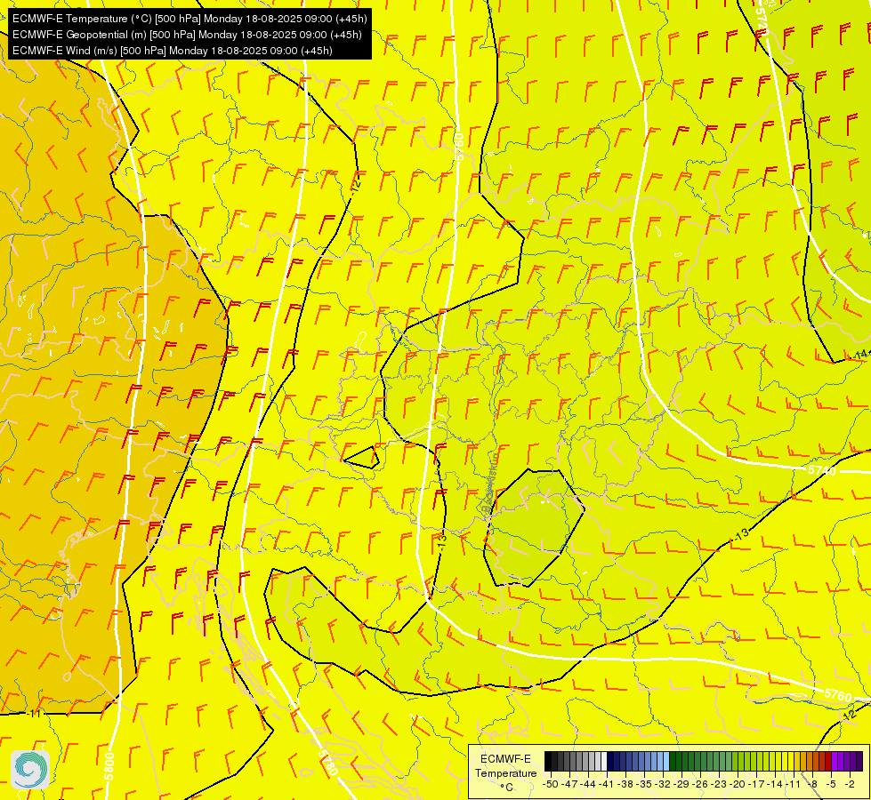
Task: Click the 5740 geopotential contour label
Action: 821,471
